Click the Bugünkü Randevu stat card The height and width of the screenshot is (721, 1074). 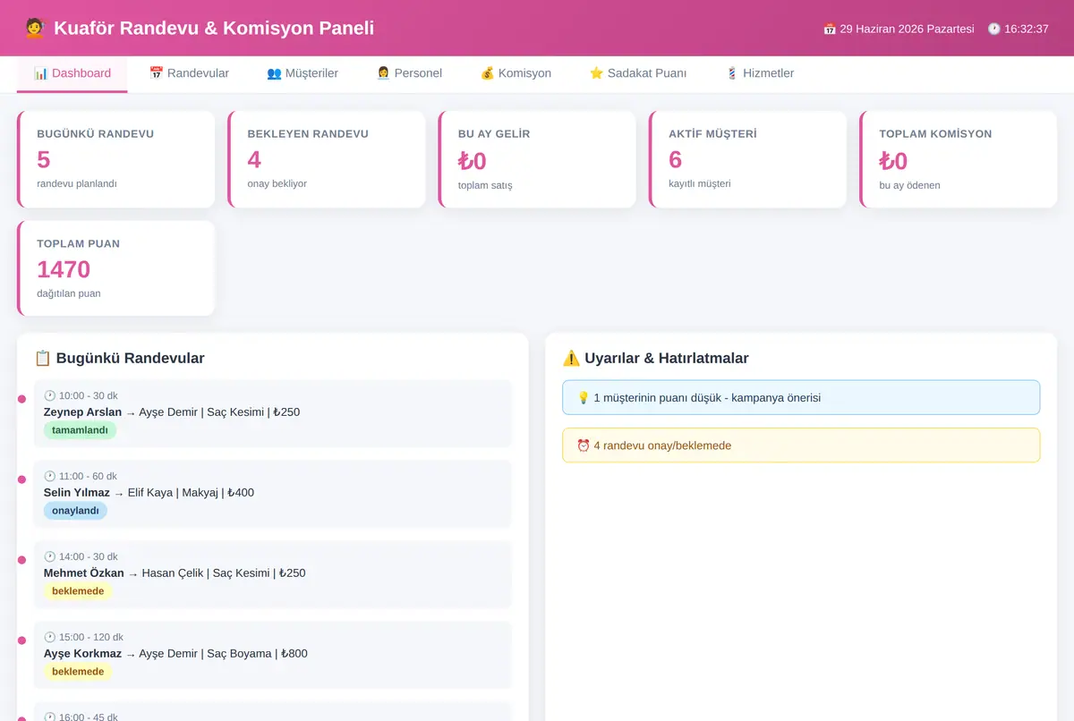tap(116, 159)
